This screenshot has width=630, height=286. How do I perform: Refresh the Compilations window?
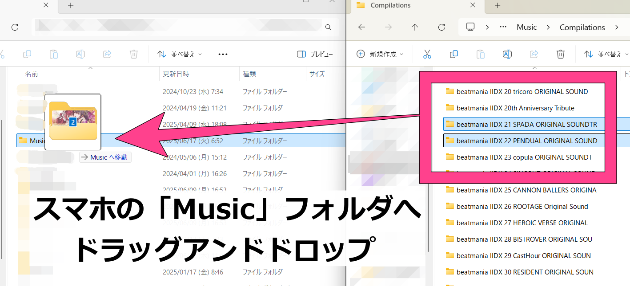[x=441, y=27]
